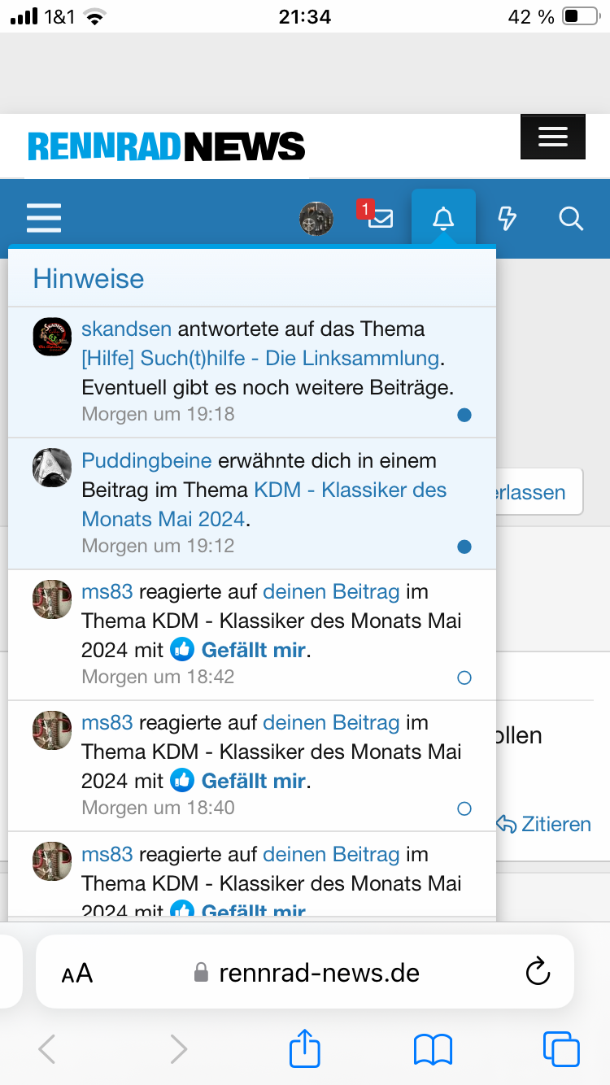The width and height of the screenshot is (610, 1085).
Task: Open KDM Klassiker des Monats Mai link
Action: click(x=350, y=490)
